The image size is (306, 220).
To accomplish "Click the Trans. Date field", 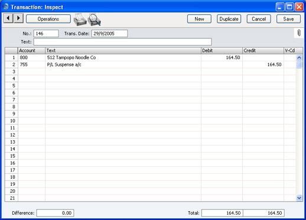I will coord(109,34).
